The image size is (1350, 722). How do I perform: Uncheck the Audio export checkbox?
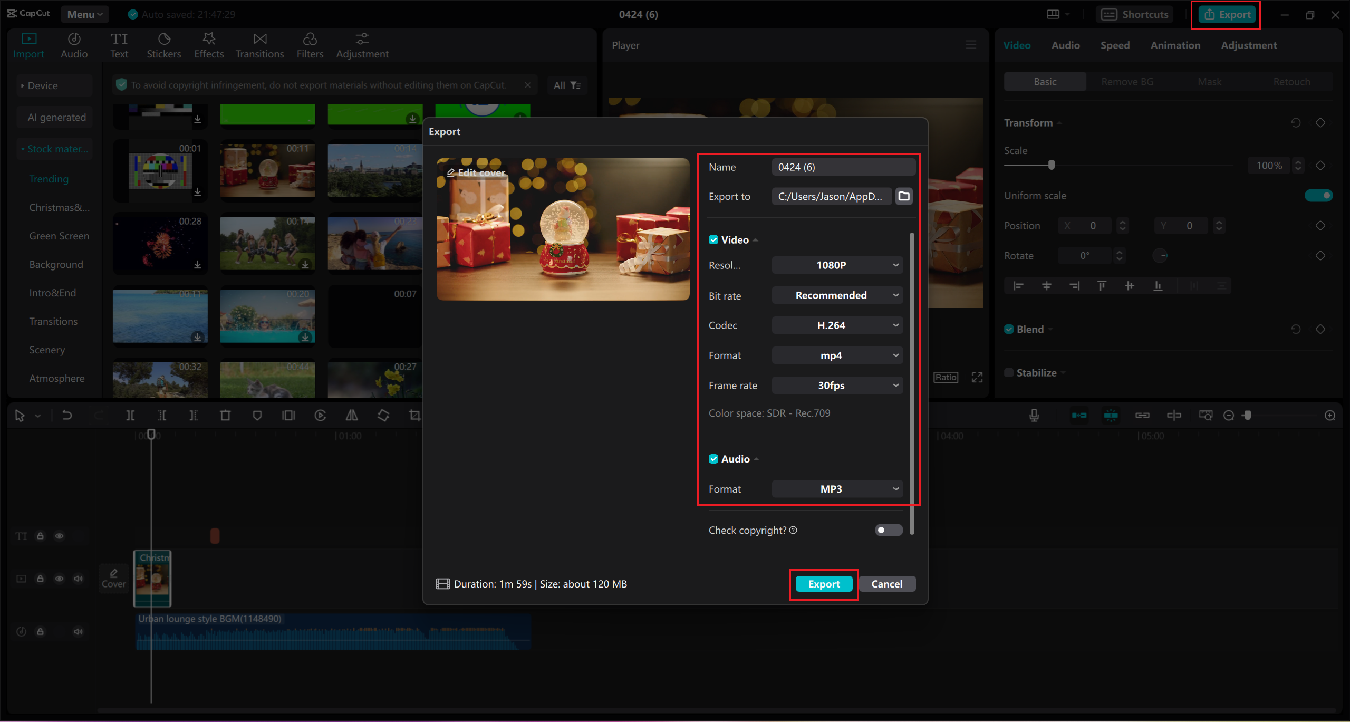tap(713, 459)
